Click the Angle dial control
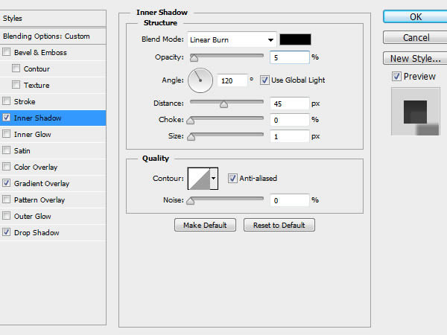The image size is (447, 335). 200,80
